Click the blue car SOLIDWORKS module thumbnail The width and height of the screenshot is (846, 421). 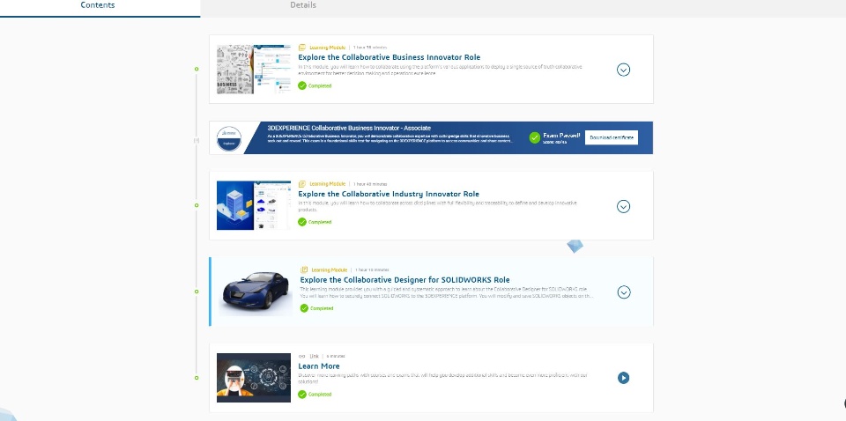[256, 290]
